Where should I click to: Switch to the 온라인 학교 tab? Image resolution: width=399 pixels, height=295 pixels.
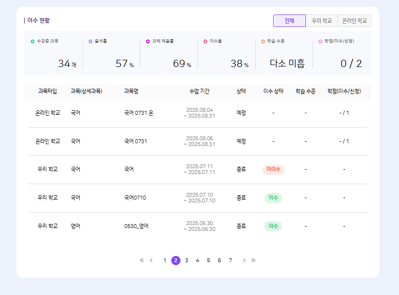coord(355,21)
